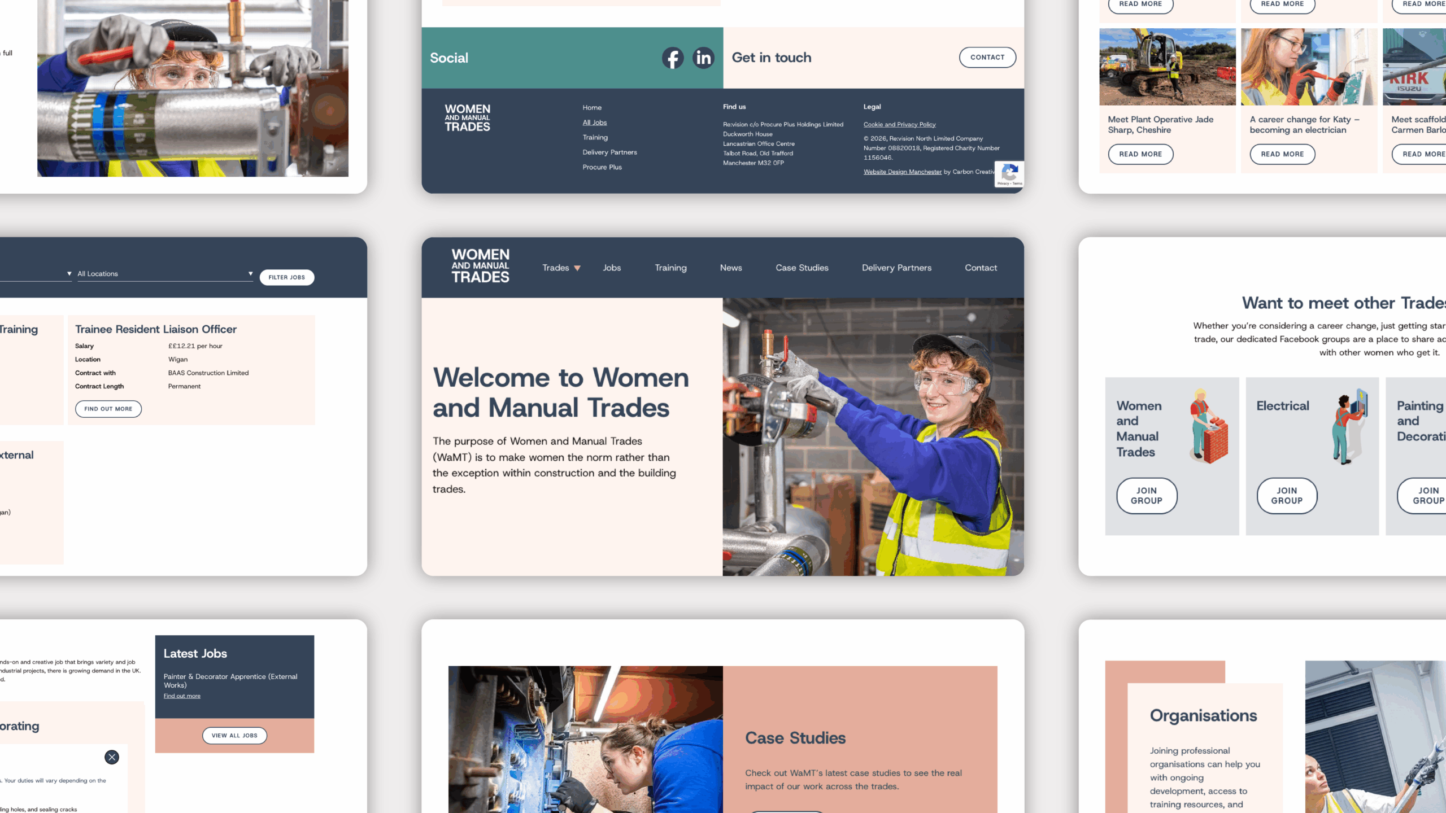
Task: Go to the News navigation item
Action: (731, 268)
